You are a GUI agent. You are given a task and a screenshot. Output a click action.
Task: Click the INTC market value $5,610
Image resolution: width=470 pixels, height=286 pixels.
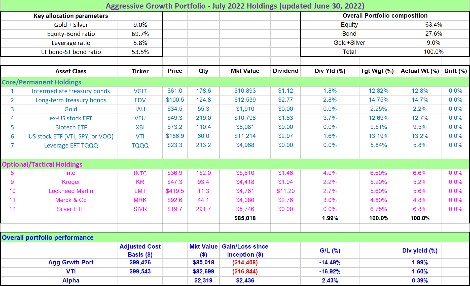coord(245,173)
